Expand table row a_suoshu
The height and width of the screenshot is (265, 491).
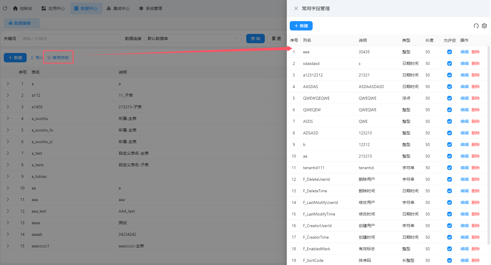pos(8,118)
